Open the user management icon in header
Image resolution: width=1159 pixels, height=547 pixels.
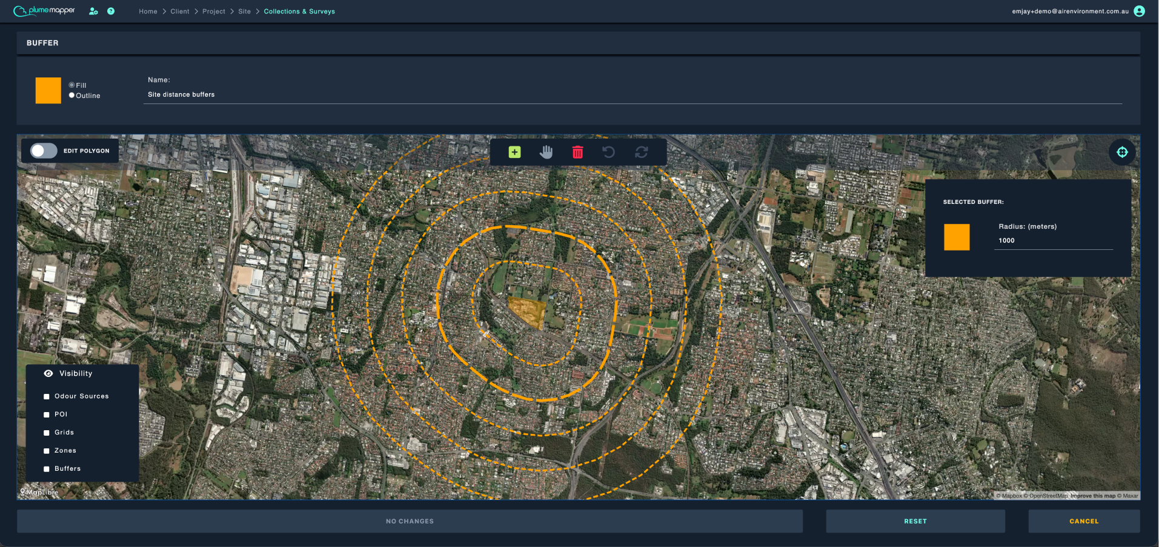(x=93, y=11)
